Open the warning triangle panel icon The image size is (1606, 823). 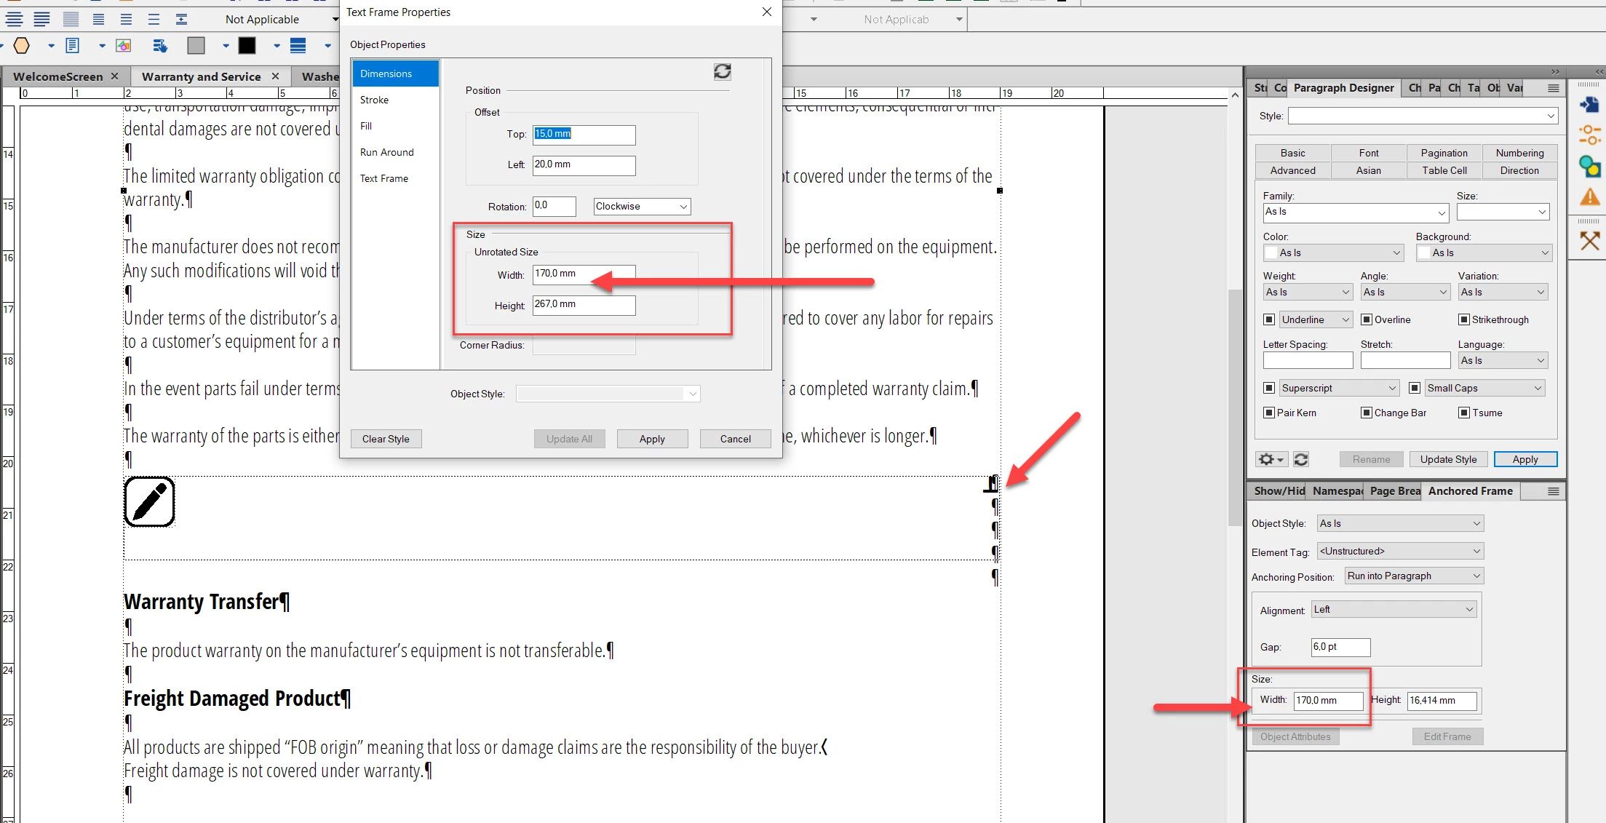1590,197
